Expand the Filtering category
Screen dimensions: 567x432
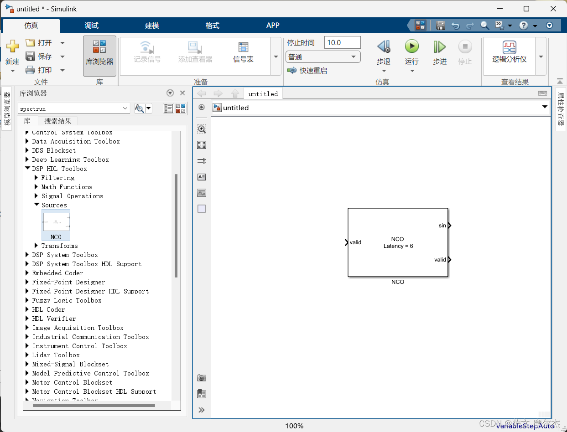coord(36,177)
